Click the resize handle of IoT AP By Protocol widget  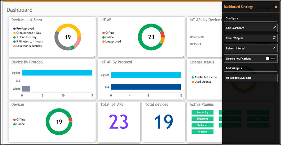point(184,98)
